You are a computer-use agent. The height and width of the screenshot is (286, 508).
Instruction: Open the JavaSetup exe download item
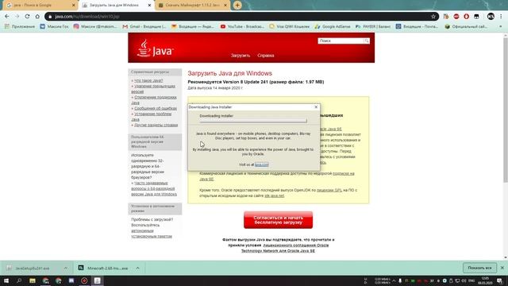tap(33, 269)
